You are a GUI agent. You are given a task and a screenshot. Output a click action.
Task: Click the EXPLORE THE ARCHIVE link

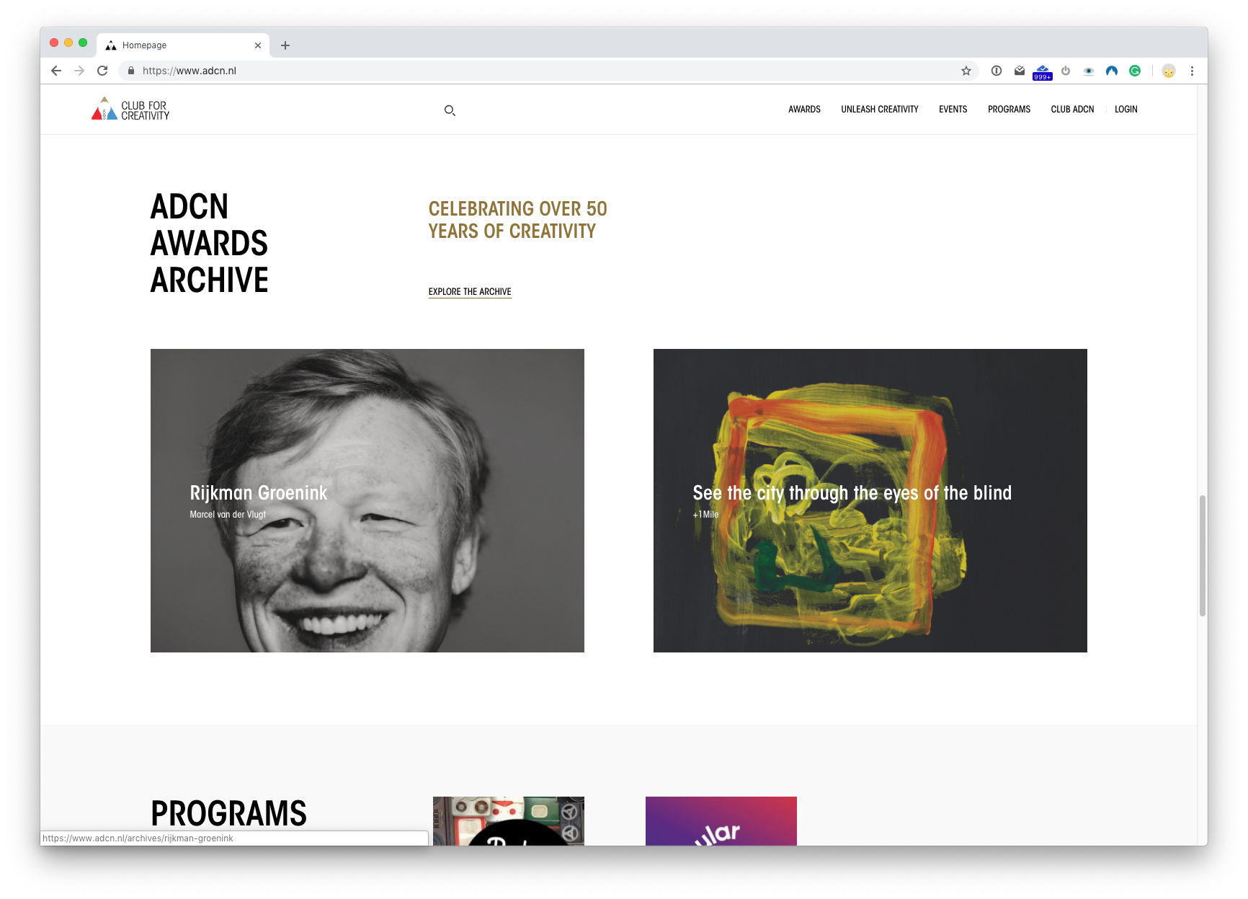[x=469, y=291]
